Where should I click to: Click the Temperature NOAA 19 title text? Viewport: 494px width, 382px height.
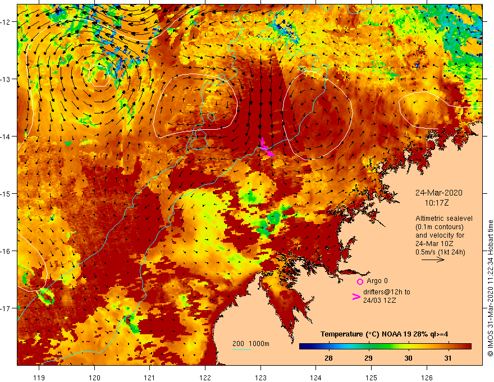click(x=384, y=334)
